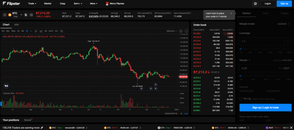Expand the Mid price dropdown

click(172, 31)
